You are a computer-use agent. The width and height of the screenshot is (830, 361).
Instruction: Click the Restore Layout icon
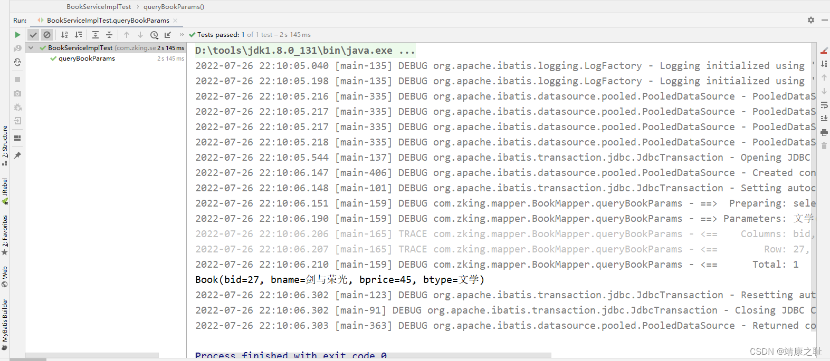point(17,138)
